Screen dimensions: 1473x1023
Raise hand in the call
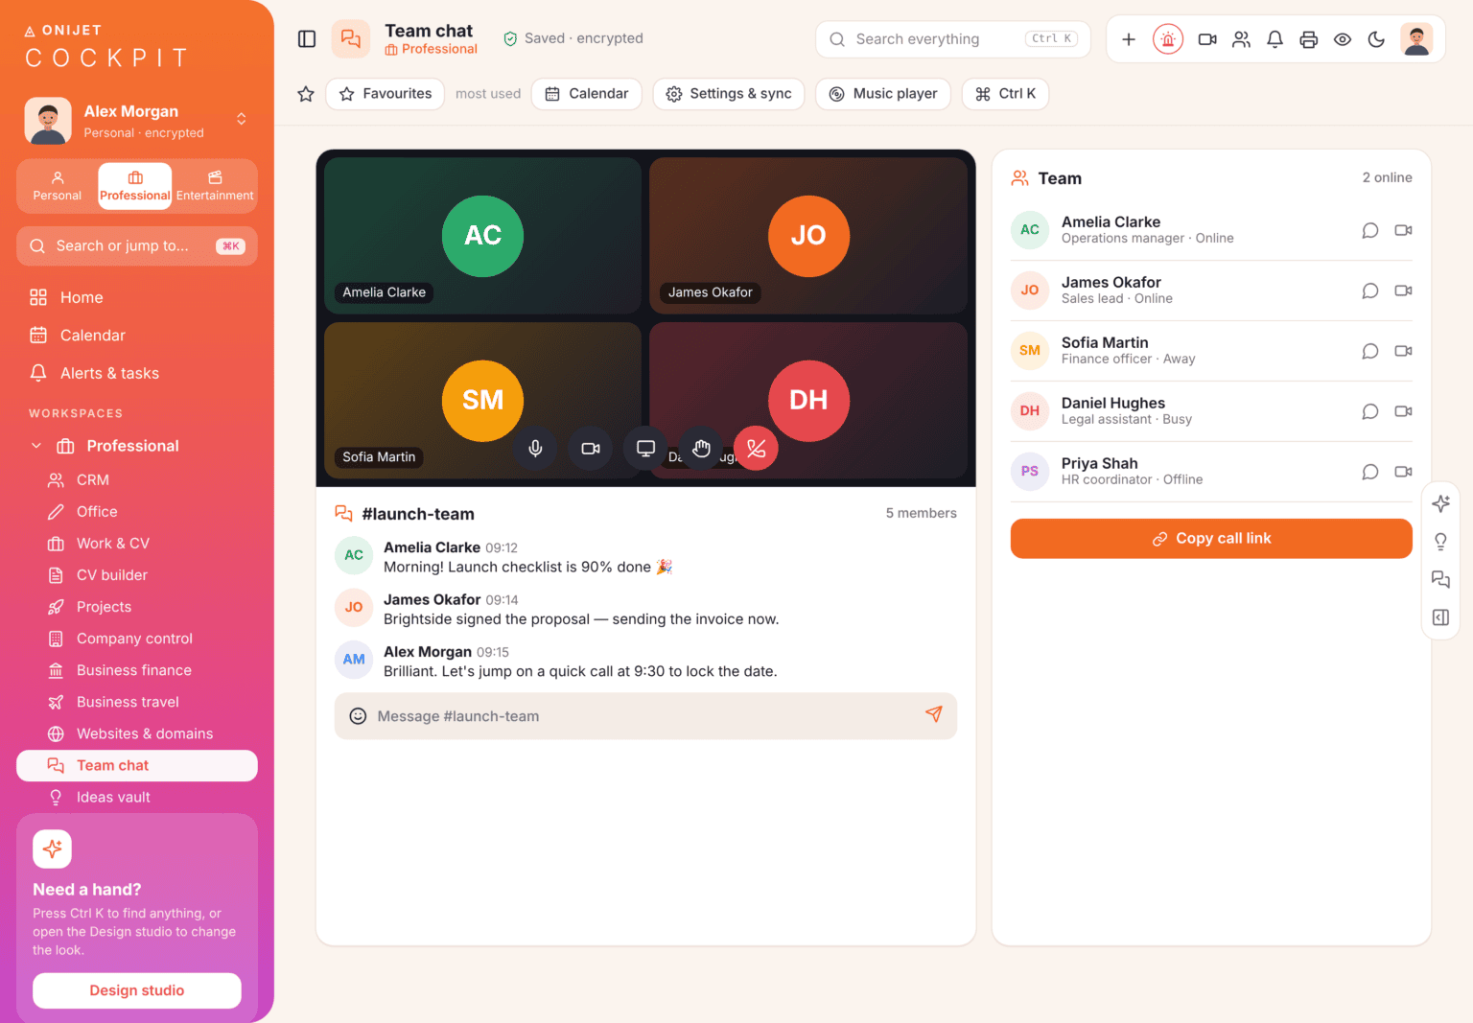click(x=701, y=448)
